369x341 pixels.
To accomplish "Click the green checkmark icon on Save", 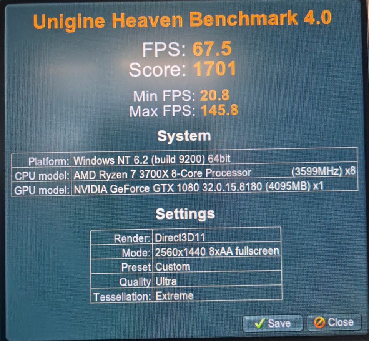I will [259, 323].
